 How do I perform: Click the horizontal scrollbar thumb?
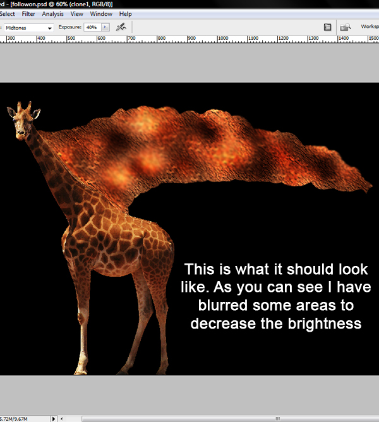click(x=230, y=419)
